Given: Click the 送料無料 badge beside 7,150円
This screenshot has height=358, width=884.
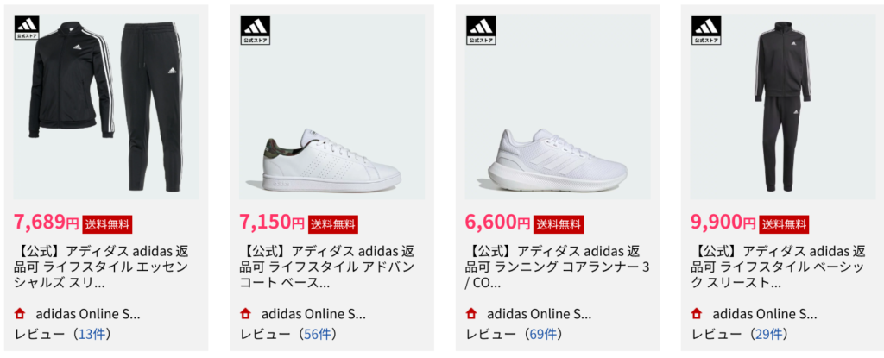Looking at the screenshot, I should tap(332, 224).
